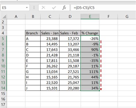Image resolution: width=136 pixels, height=108 pixels.
Task: Select column E header
Action: tap(90, 17)
